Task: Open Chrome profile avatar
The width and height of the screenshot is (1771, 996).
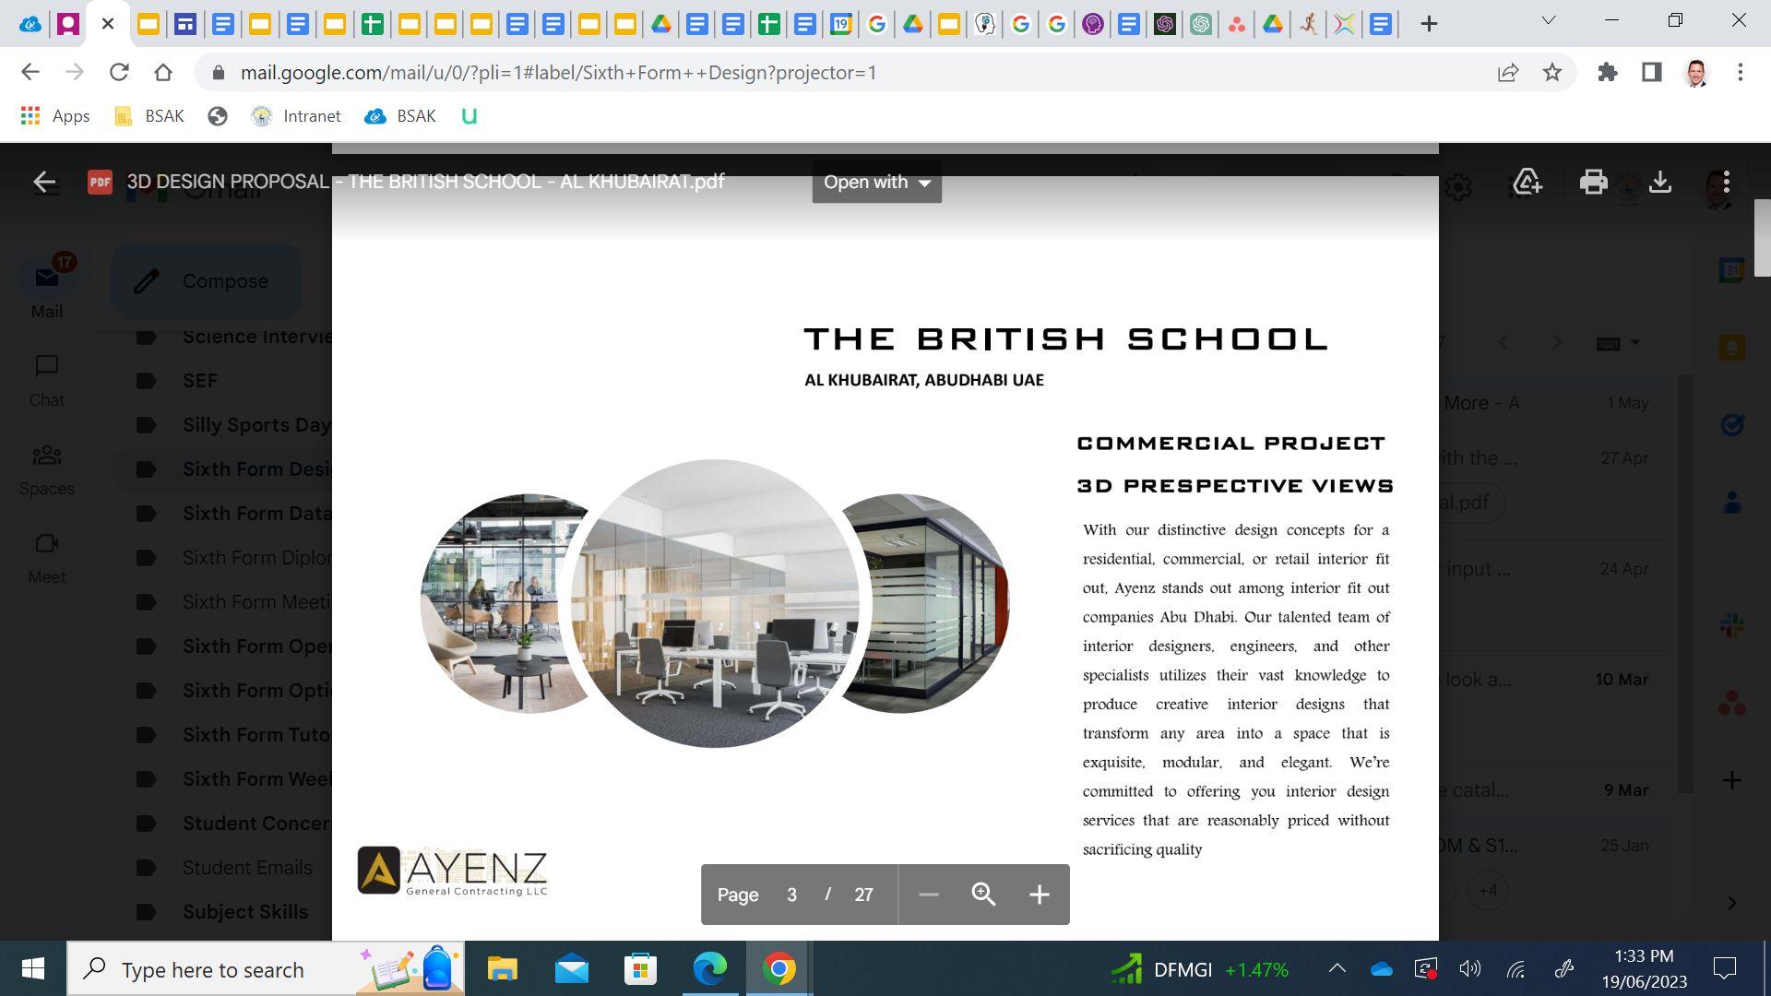Action: [x=1696, y=72]
